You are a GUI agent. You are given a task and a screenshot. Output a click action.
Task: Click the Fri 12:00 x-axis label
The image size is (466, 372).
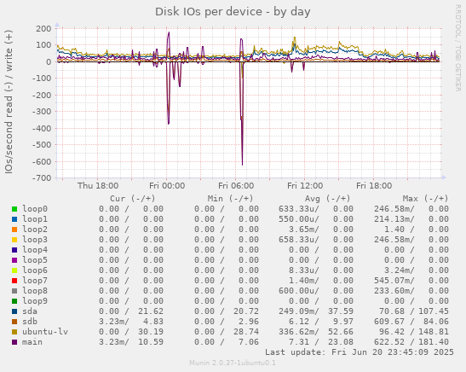pos(305,186)
